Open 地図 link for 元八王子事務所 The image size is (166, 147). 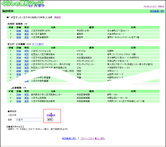coord(27,34)
